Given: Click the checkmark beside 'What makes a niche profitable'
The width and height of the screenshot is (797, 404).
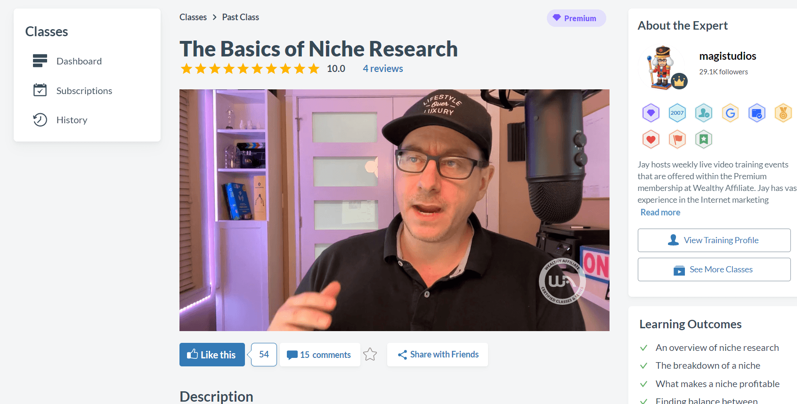Looking at the screenshot, I should 644,384.
